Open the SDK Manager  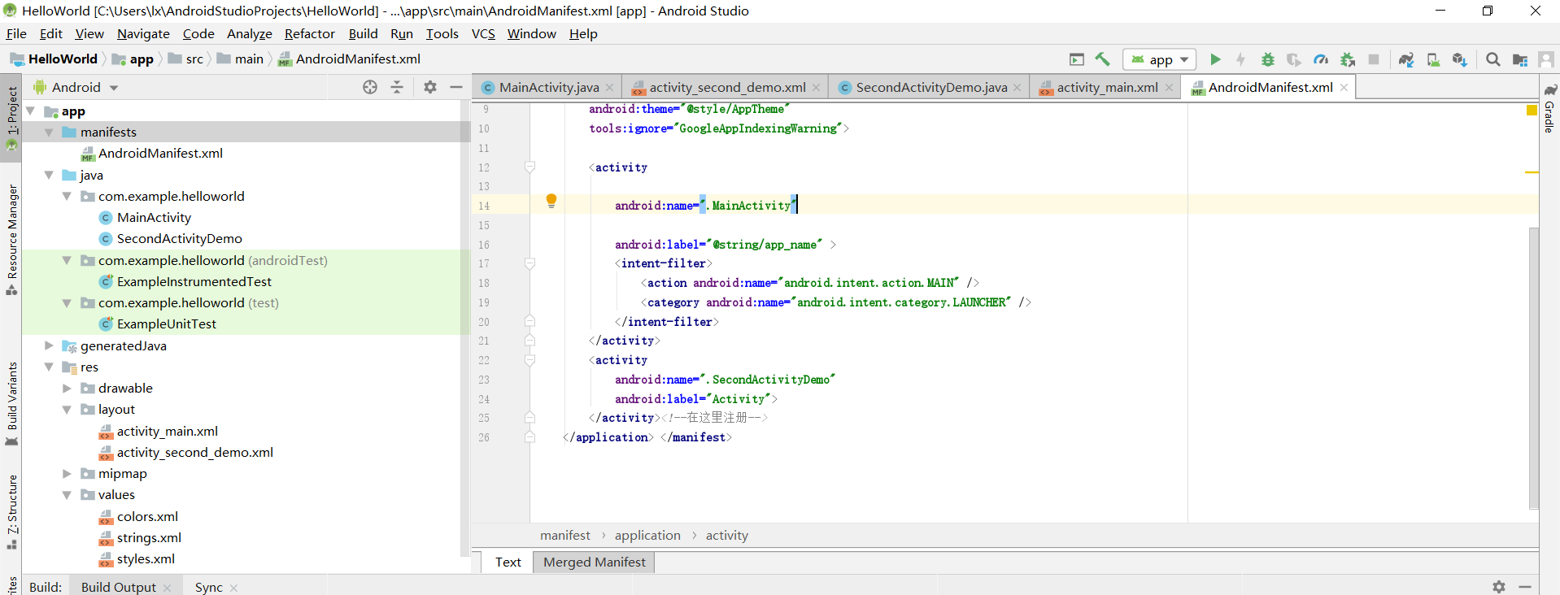pos(1460,59)
